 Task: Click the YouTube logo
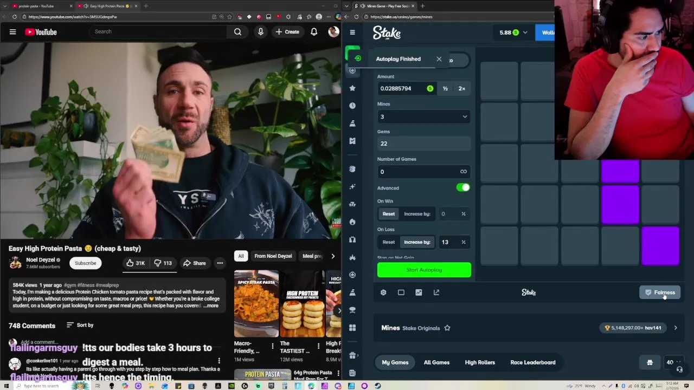click(41, 32)
